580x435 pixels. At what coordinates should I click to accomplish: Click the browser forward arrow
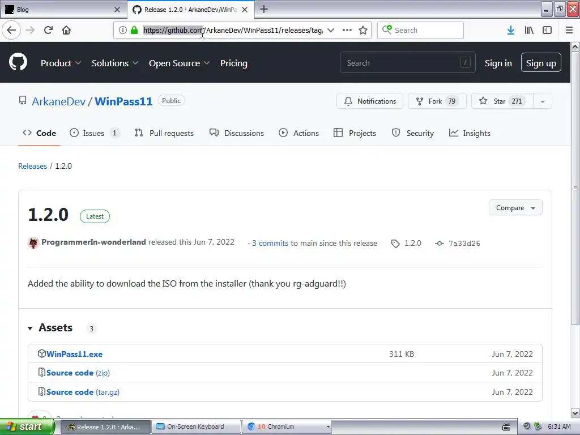pyautogui.click(x=31, y=30)
